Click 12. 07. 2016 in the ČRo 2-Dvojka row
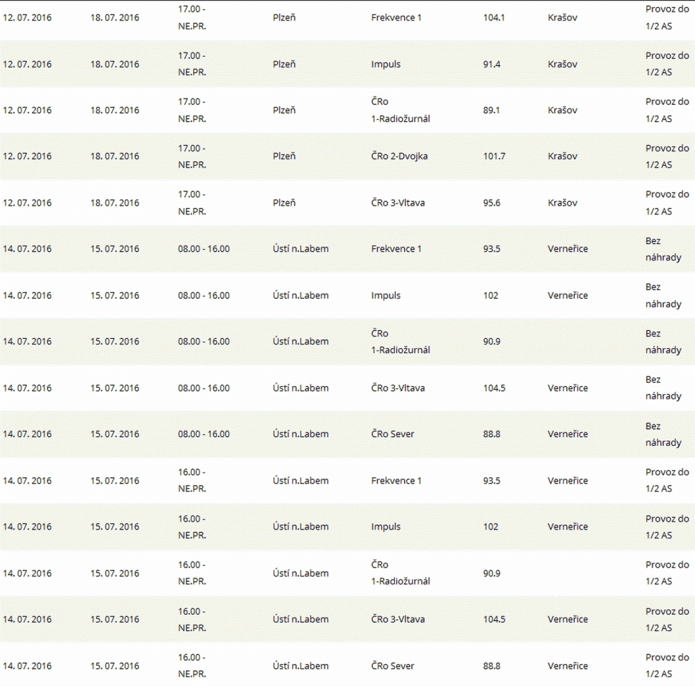This screenshot has width=695, height=687. pos(27,156)
